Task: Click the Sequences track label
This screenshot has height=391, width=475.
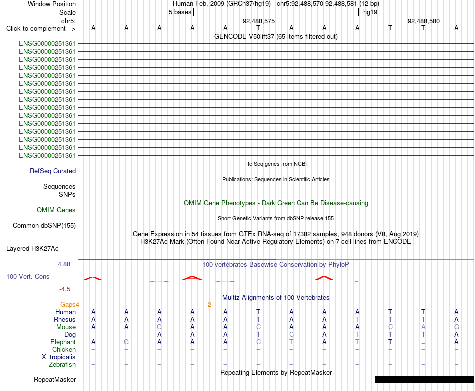Action: tap(59, 186)
